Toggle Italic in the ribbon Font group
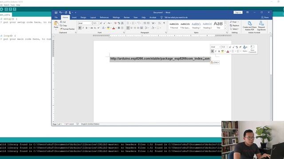This screenshot has width=284, height=159. 83,28
